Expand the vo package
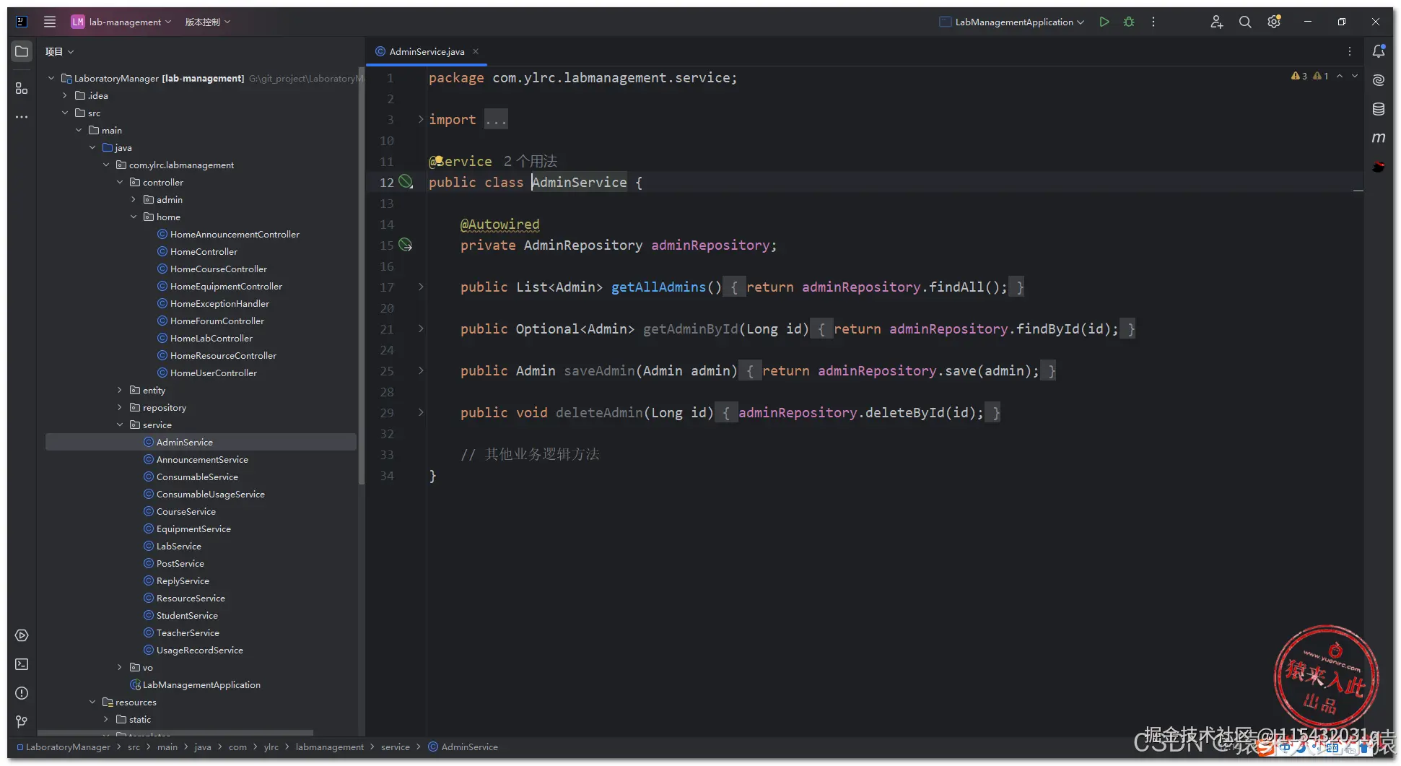Screen dimensions: 1401x766 (x=120, y=667)
